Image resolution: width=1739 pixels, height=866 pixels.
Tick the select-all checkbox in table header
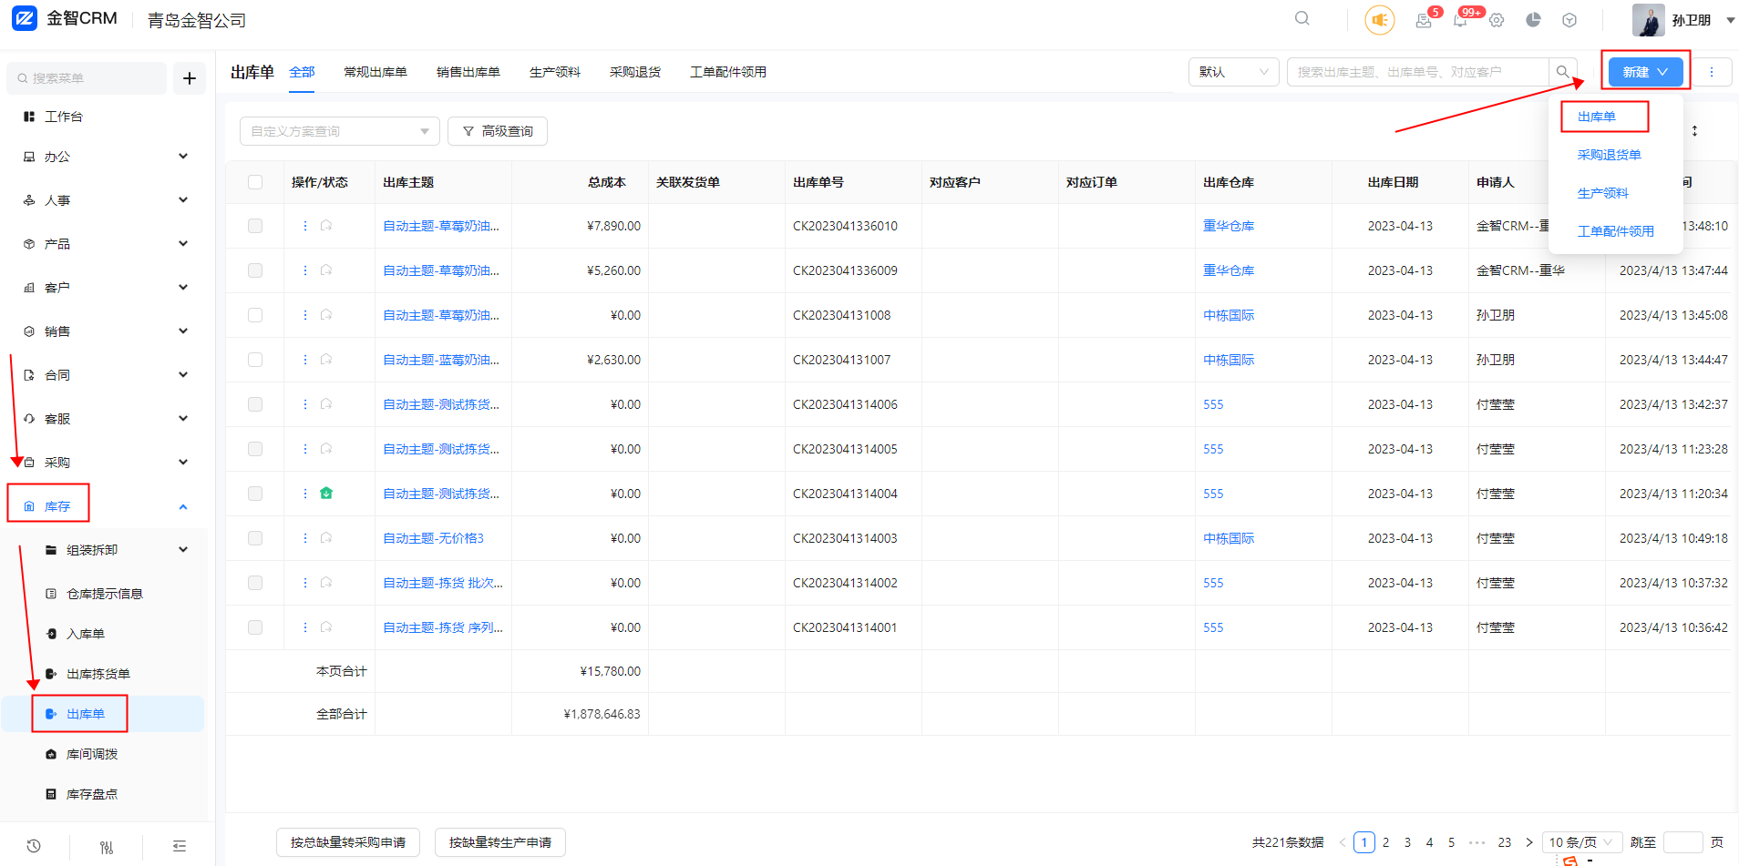click(255, 182)
